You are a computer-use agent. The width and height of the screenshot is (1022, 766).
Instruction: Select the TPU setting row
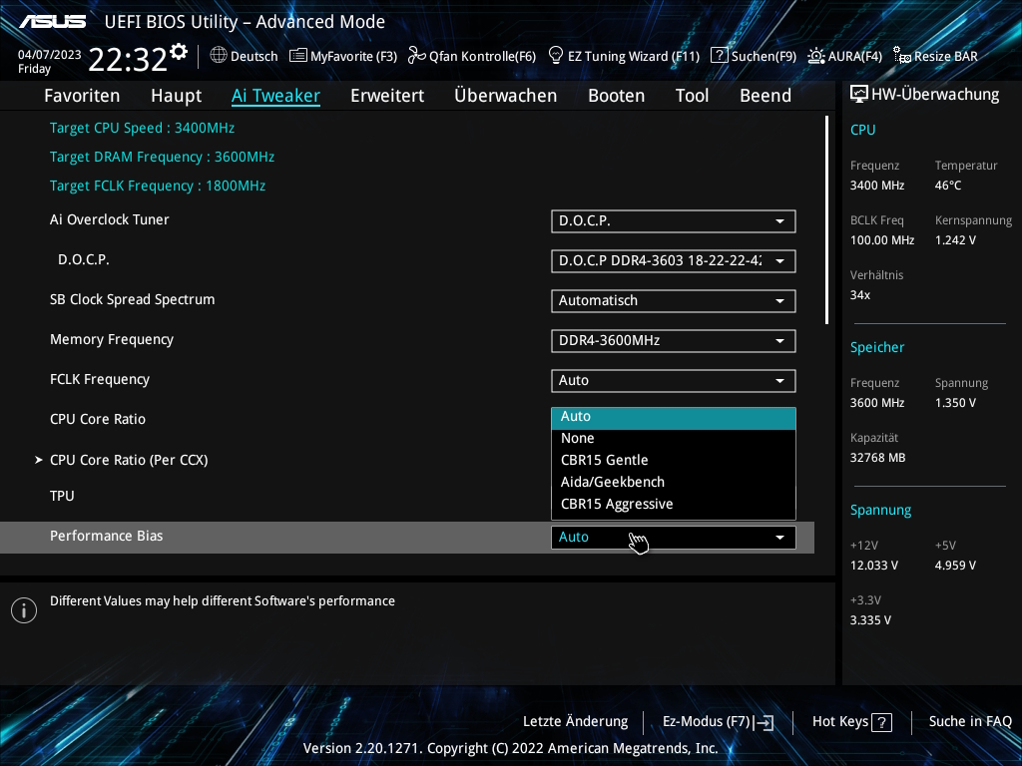[x=62, y=497]
